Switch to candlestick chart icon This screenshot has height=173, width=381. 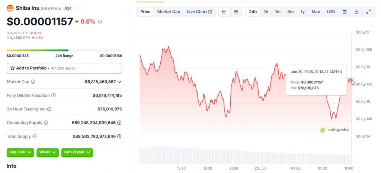pyautogui.click(x=236, y=12)
